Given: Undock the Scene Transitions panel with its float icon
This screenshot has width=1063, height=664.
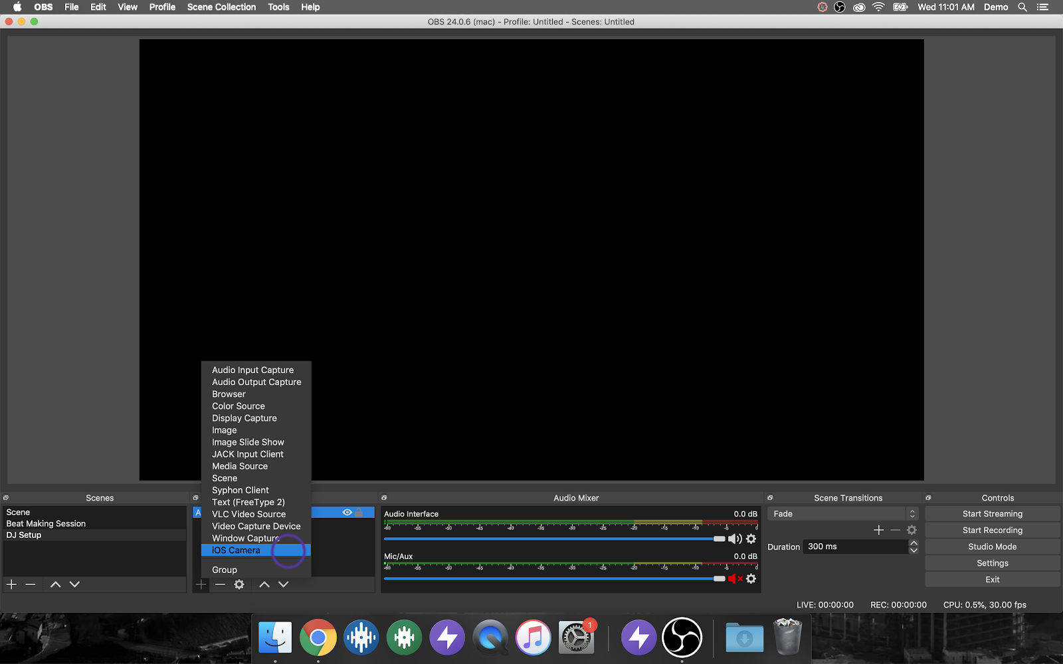Looking at the screenshot, I should tap(770, 497).
